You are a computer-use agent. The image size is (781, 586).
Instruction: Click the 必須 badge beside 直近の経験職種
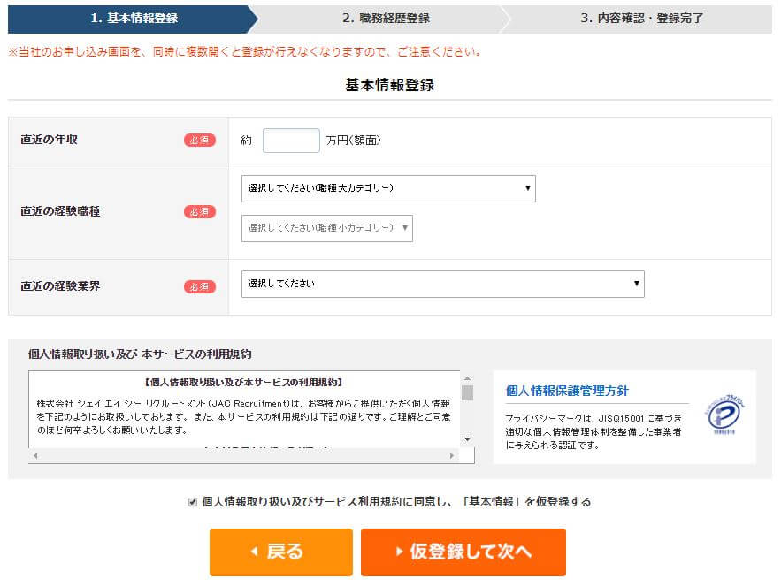point(200,211)
